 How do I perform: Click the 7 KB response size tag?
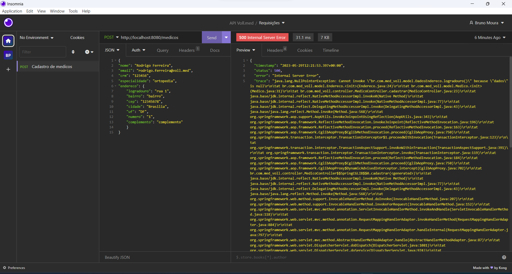pos(325,38)
